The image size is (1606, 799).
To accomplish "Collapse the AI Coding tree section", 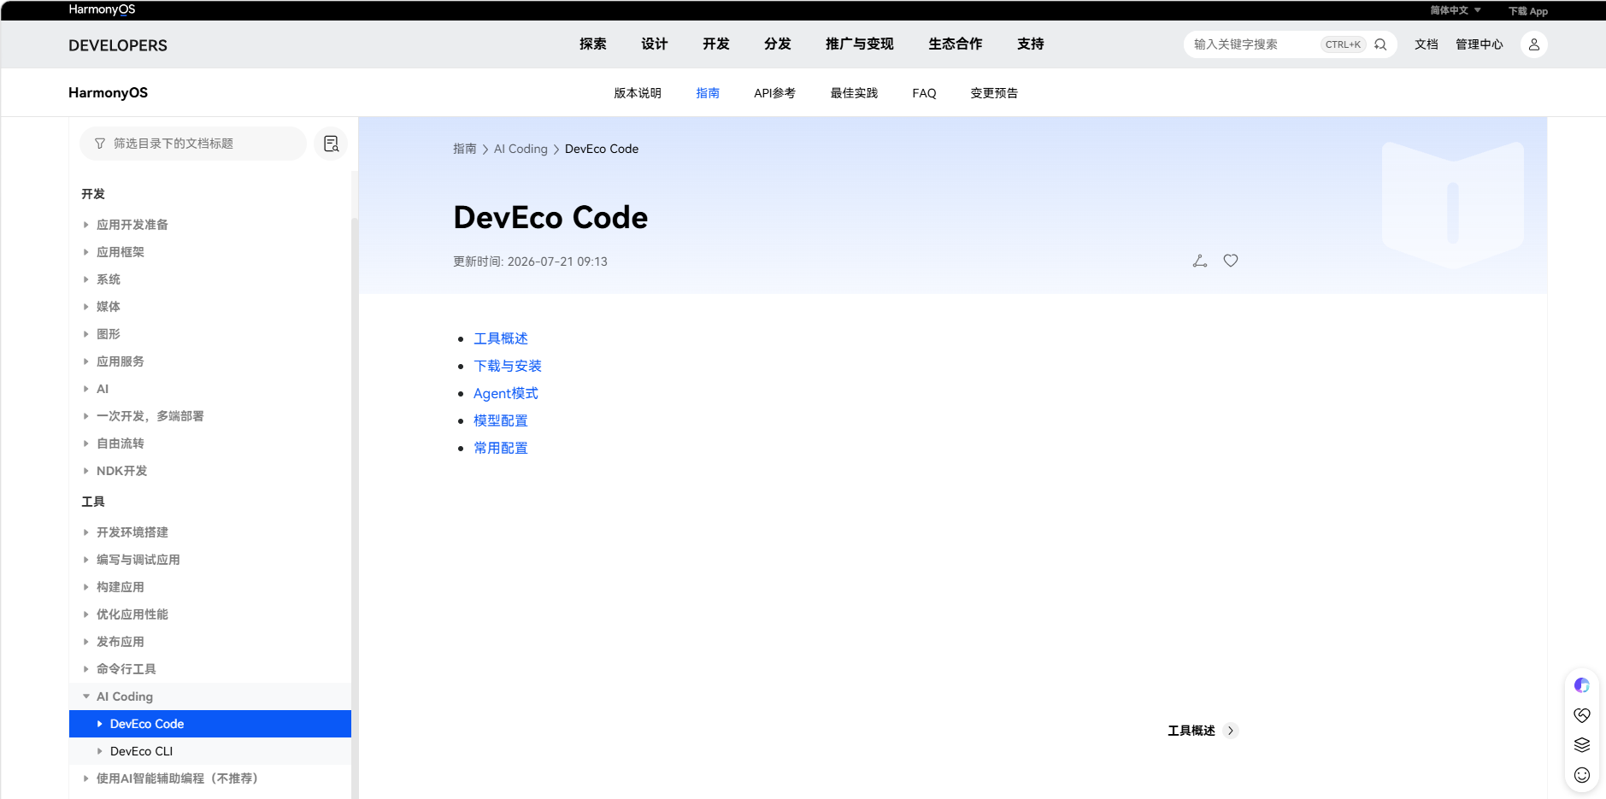I will pyautogui.click(x=85, y=696).
